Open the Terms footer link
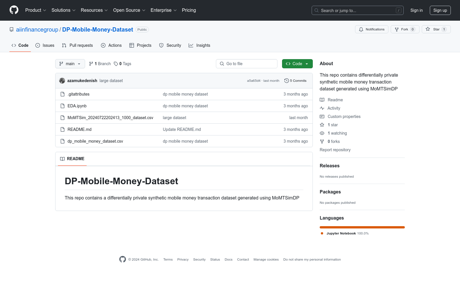This screenshot has width=460, height=287. tap(168, 259)
